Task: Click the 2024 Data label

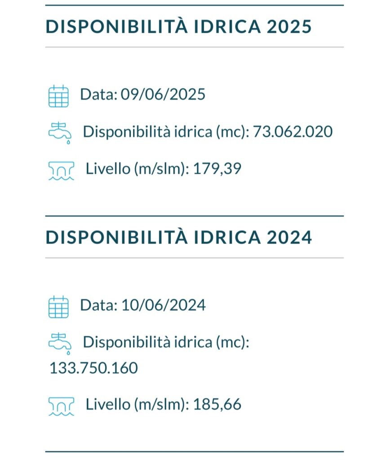Action: 99,305
